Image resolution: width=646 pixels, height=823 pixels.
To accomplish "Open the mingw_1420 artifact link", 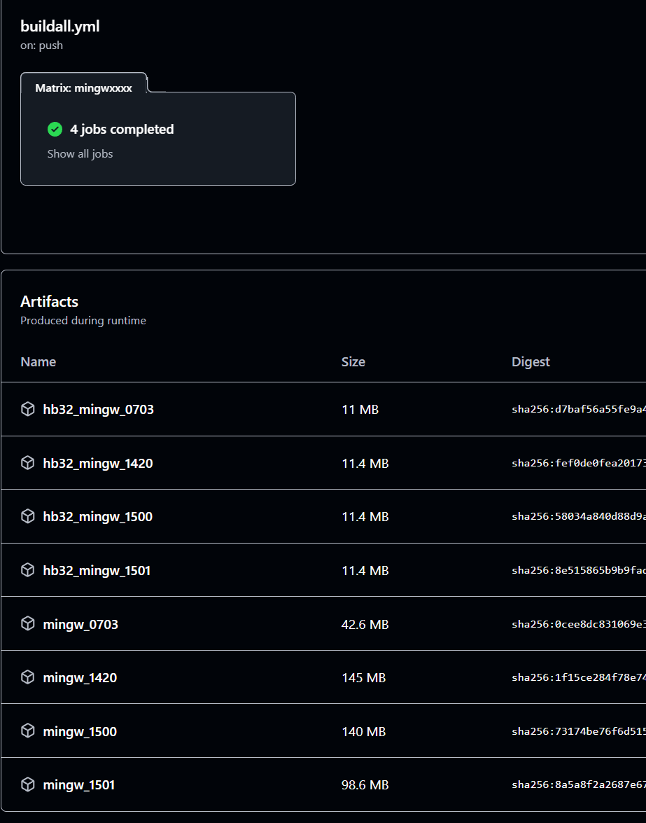I will [x=80, y=677].
